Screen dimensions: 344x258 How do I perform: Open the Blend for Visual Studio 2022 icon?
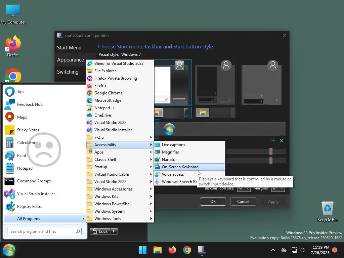click(89, 63)
